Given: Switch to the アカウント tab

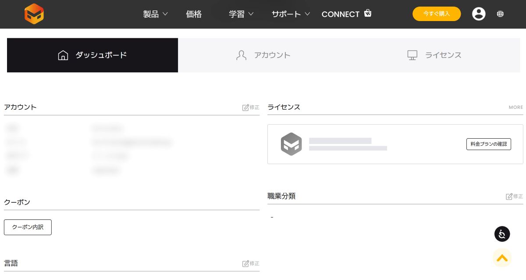Looking at the screenshot, I should point(263,55).
